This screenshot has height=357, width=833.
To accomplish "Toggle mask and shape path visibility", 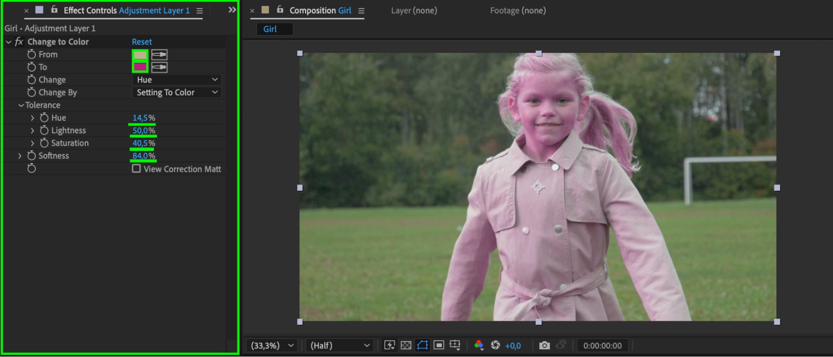I will pos(422,345).
